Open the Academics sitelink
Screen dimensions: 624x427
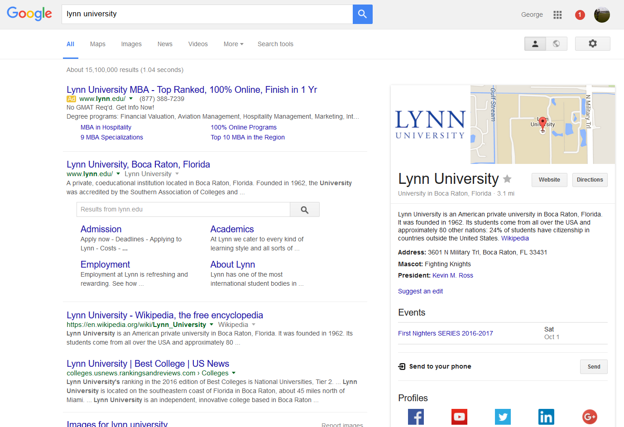click(232, 229)
